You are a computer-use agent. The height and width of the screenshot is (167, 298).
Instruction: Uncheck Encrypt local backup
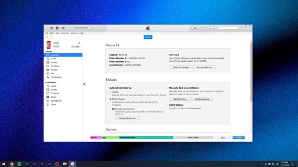(113, 109)
